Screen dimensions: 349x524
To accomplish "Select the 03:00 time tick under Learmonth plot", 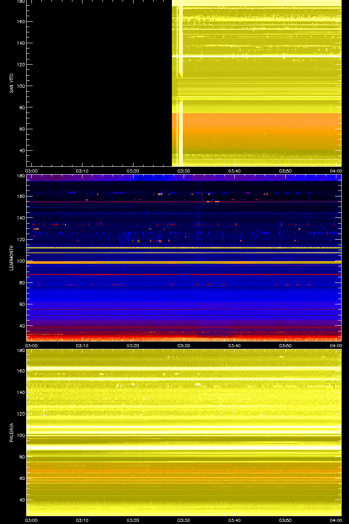I will tap(31, 345).
